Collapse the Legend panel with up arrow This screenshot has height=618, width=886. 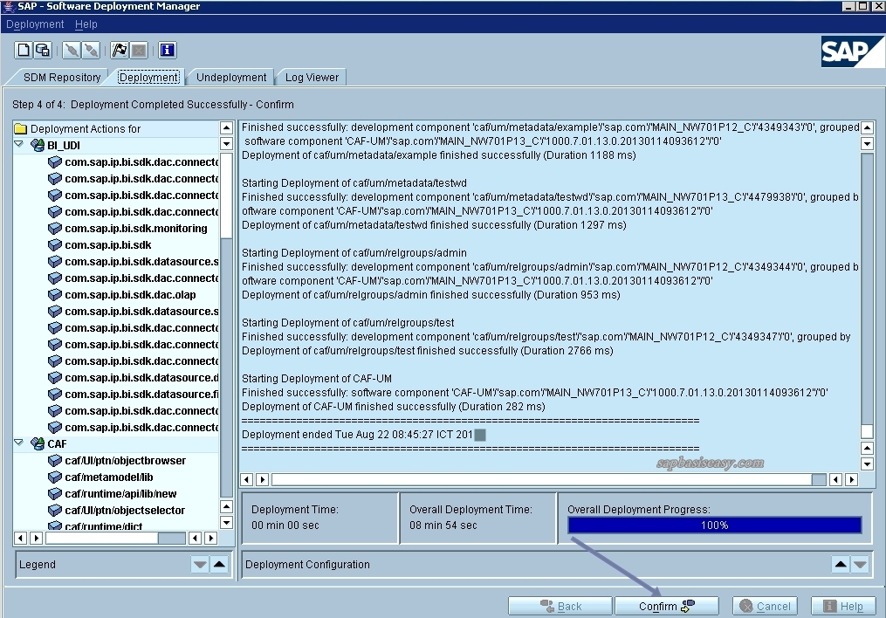tap(219, 565)
